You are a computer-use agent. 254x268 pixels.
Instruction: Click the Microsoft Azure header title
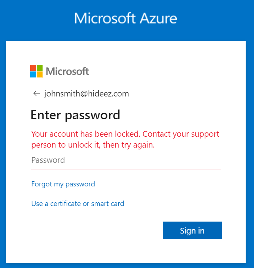click(126, 18)
